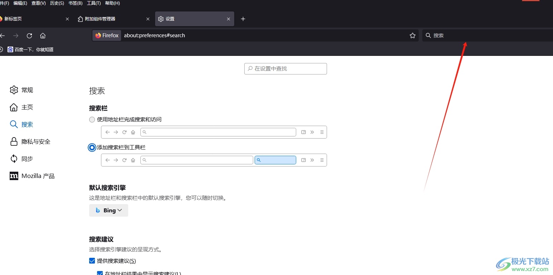Screen dimensions: 553x275
Task: Click the address bar URL about:preferences#search
Action: click(154, 35)
